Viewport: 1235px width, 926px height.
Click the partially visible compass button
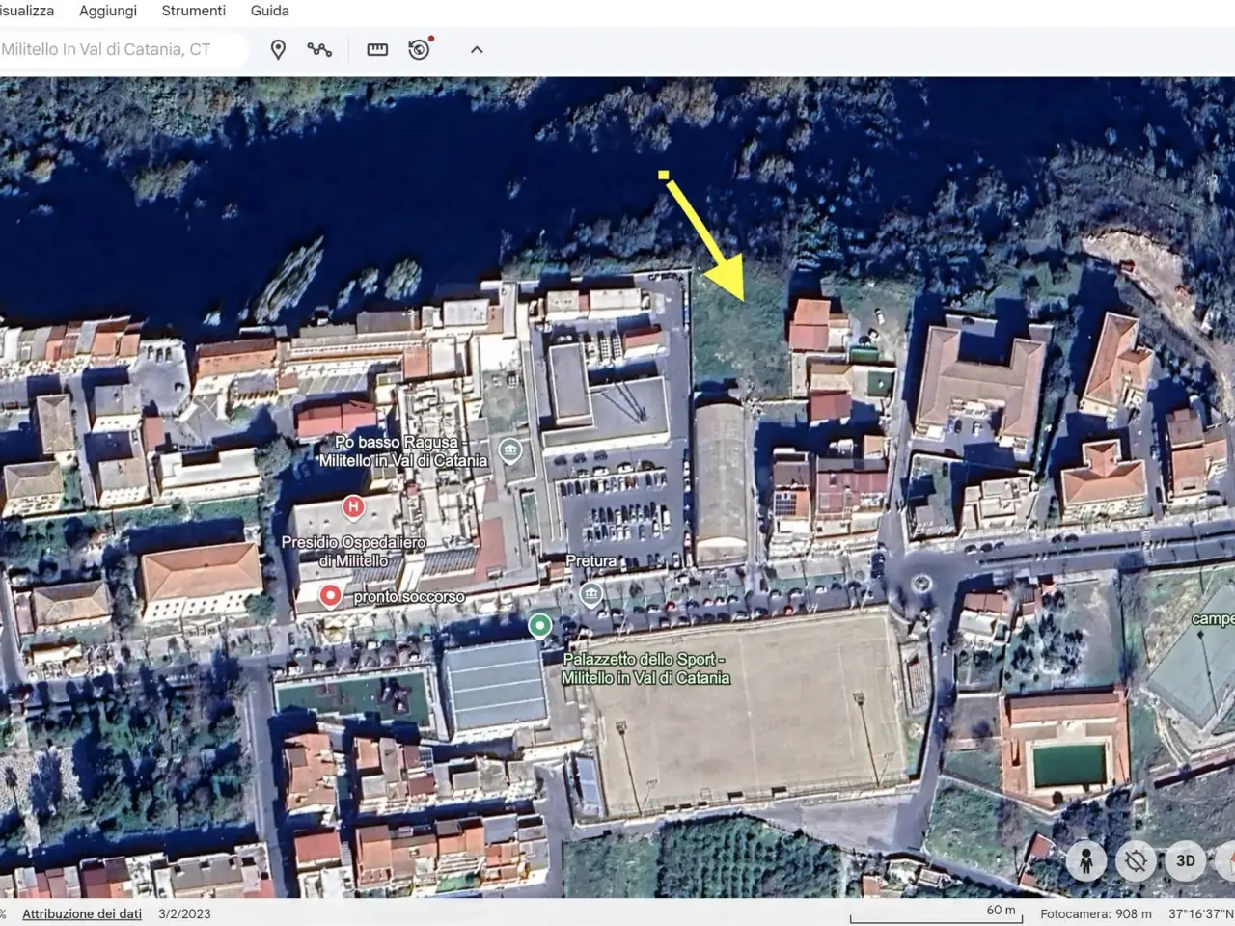click(x=1226, y=860)
